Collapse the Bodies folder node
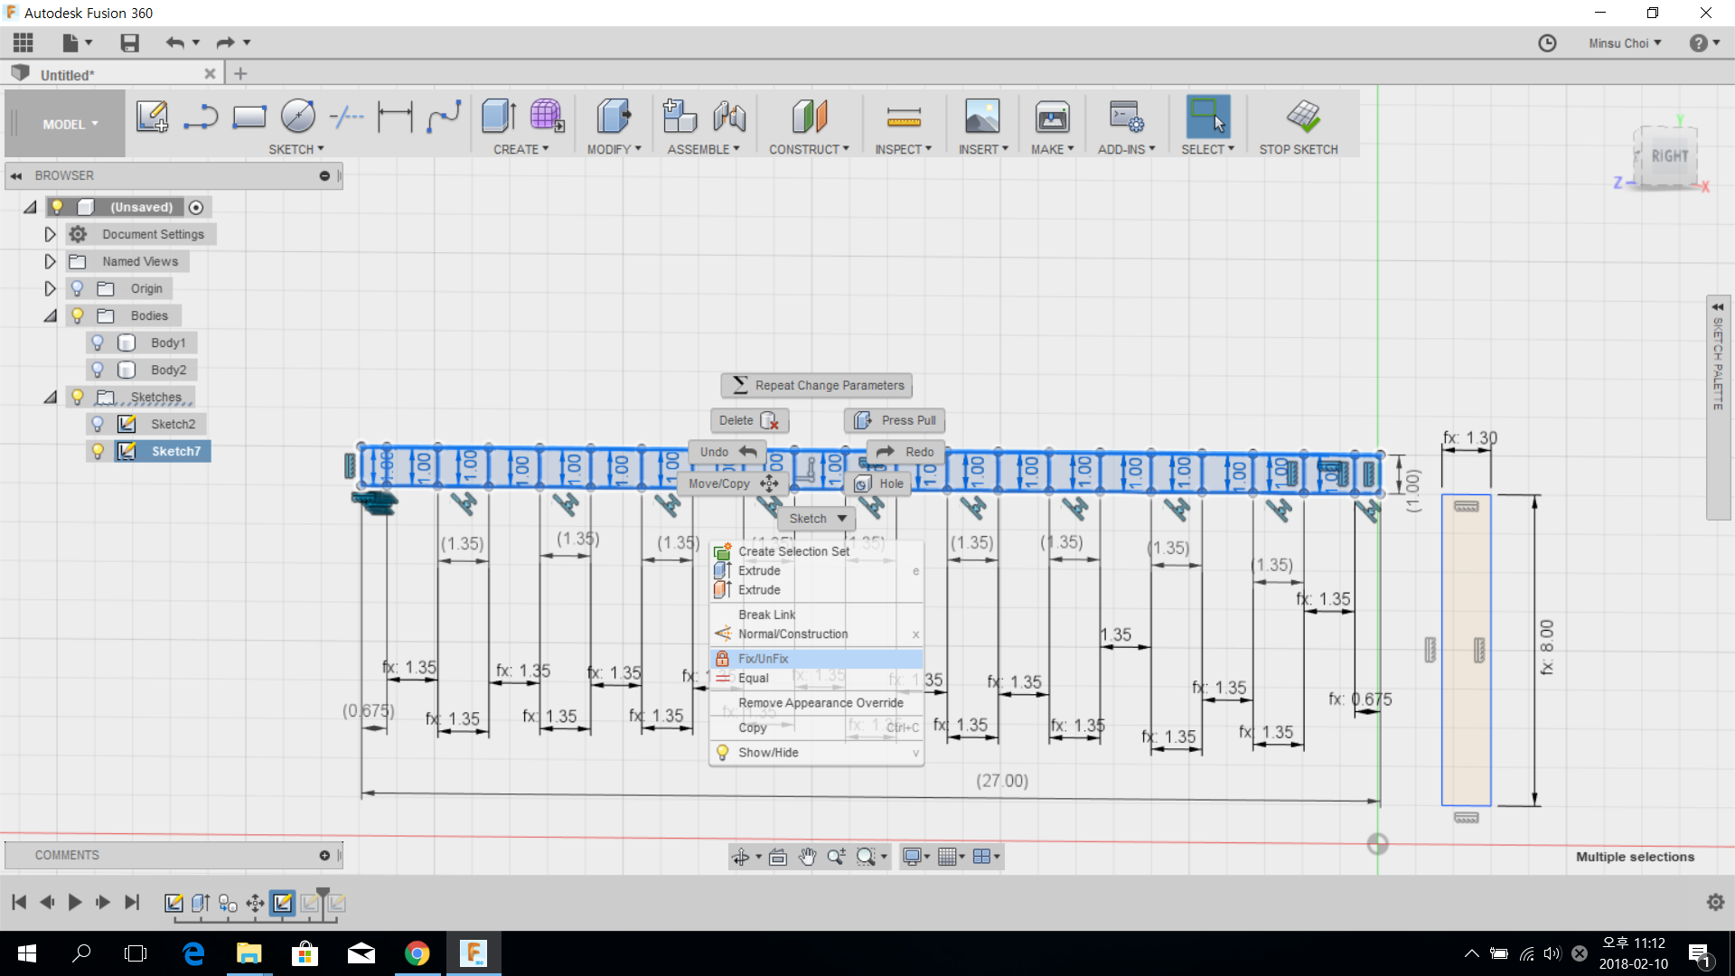This screenshot has height=976, width=1735. 51,316
